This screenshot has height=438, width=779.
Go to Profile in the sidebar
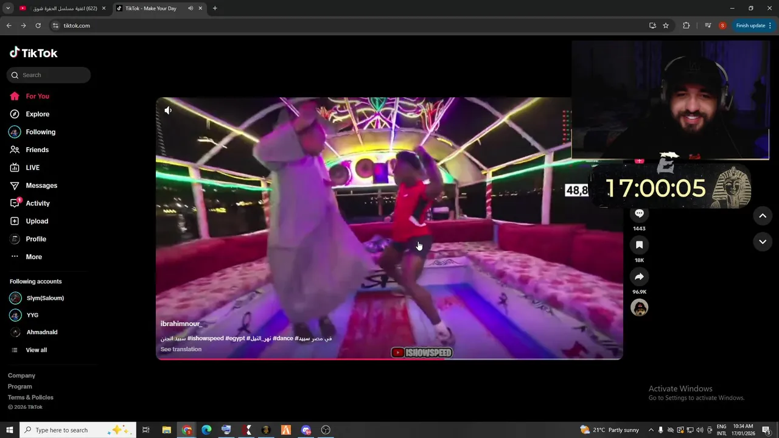click(x=28, y=239)
